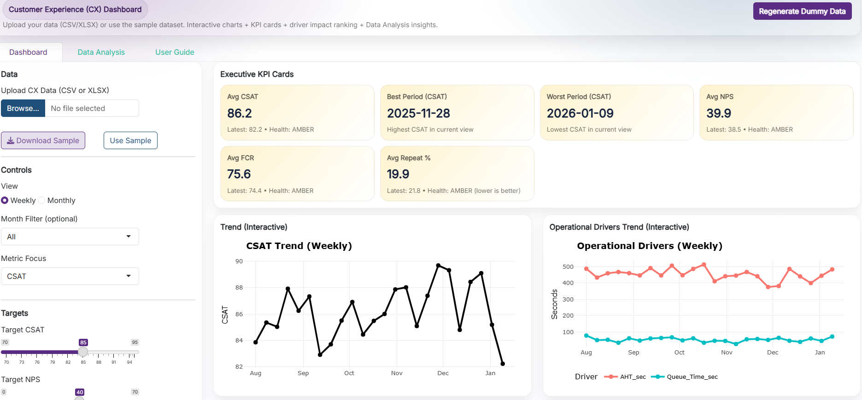Open the Month Filter dropdown showing All
Screen dimensions: 862x400
click(x=70, y=237)
